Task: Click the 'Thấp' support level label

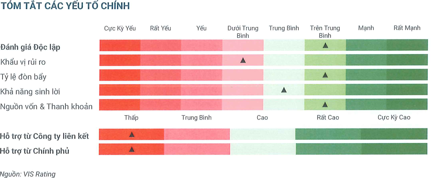Action: (x=131, y=118)
